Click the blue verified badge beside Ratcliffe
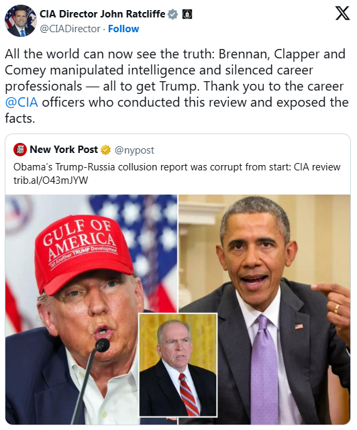The height and width of the screenshot is (430, 357). [x=172, y=14]
